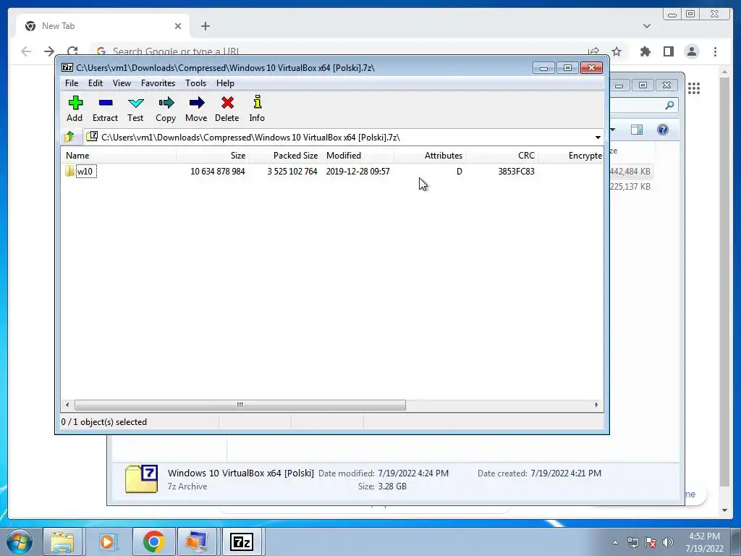Click the Explorer window search magnifier

pos(669,105)
